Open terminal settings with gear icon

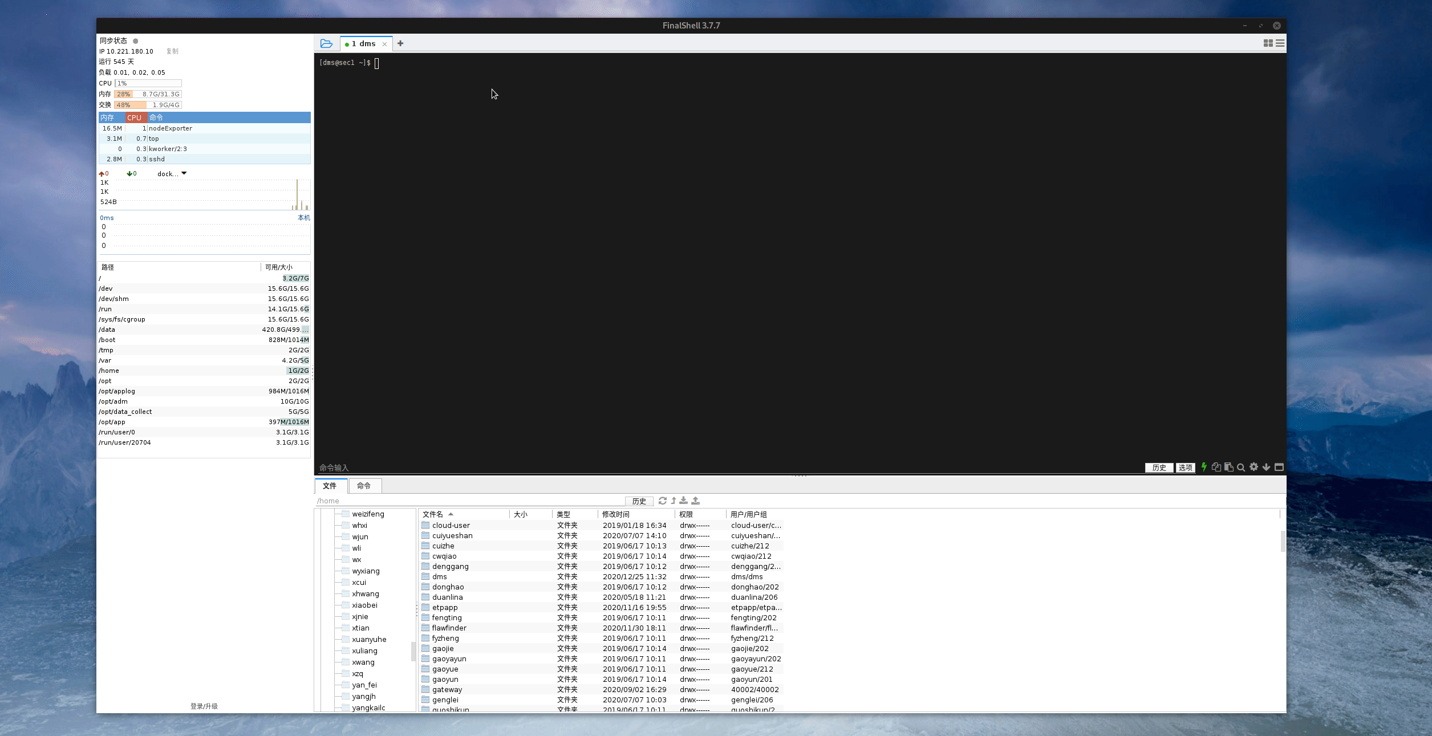click(1253, 467)
